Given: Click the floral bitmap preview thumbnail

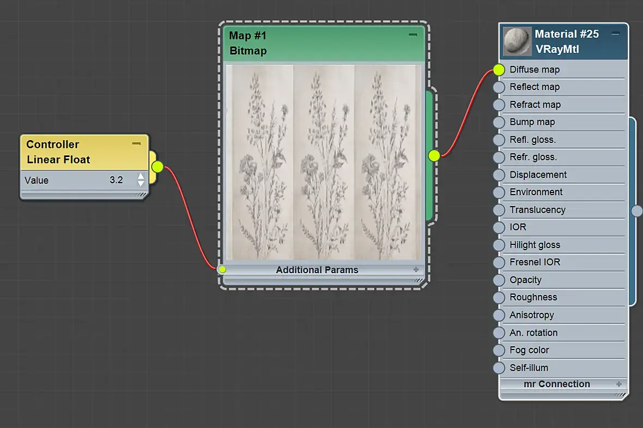Looking at the screenshot, I should click(324, 162).
